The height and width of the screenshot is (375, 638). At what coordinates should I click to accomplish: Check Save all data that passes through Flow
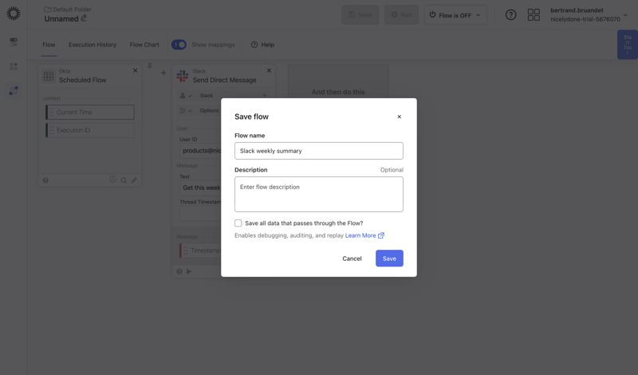[x=238, y=223]
